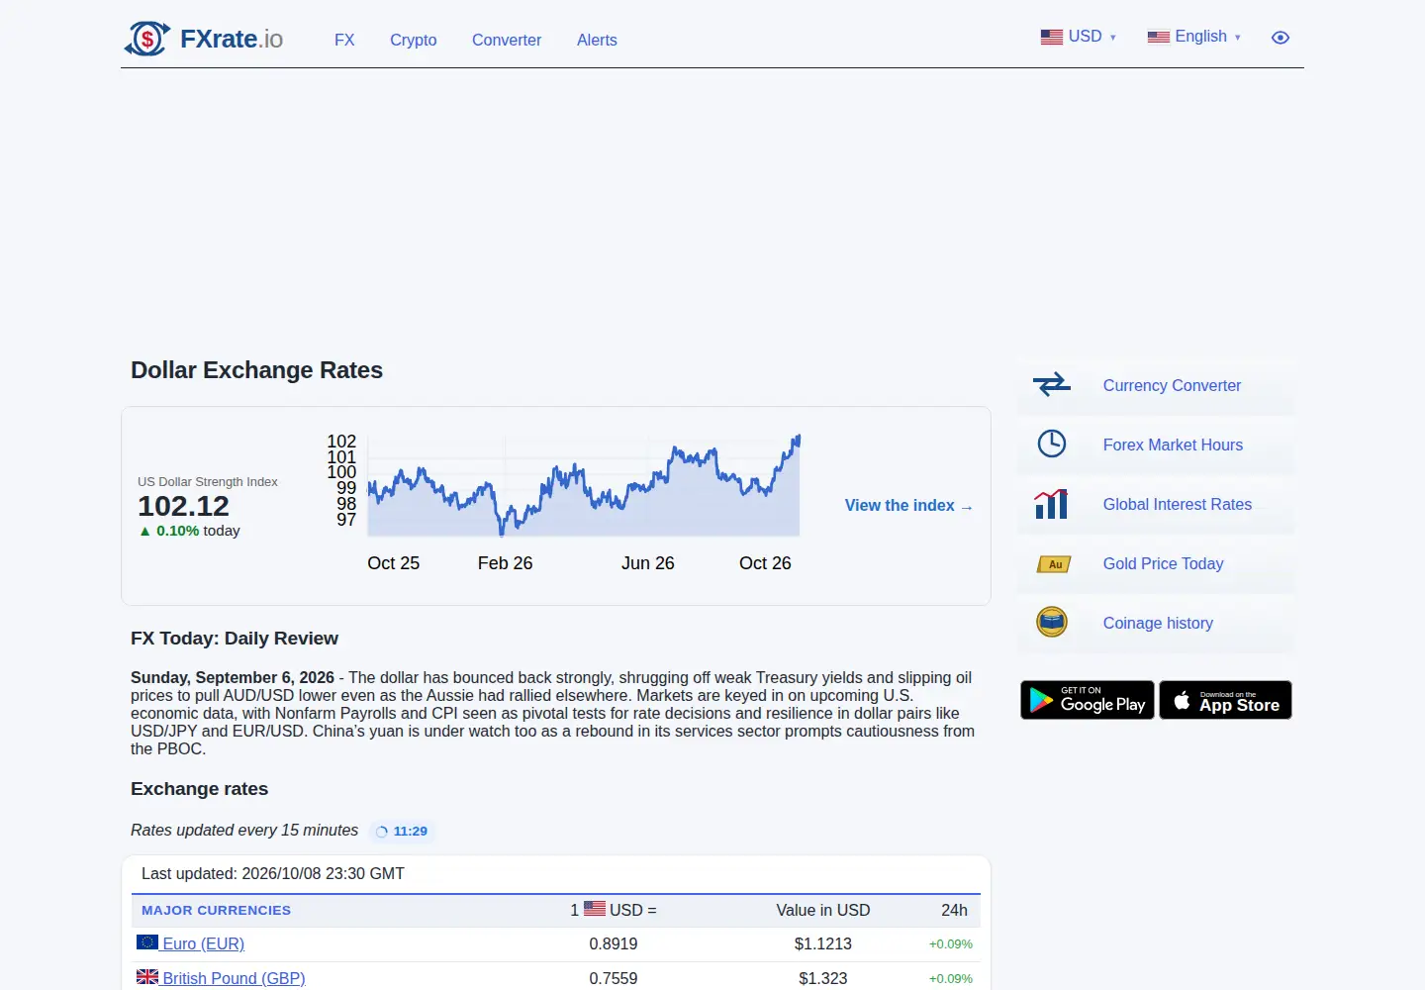
Task: Expand the USD currency dropdown
Action: point(1079,37)
